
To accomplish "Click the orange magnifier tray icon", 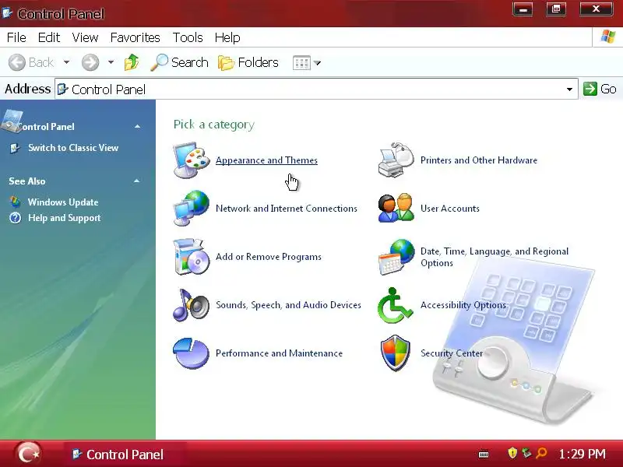I will point(541,453).
